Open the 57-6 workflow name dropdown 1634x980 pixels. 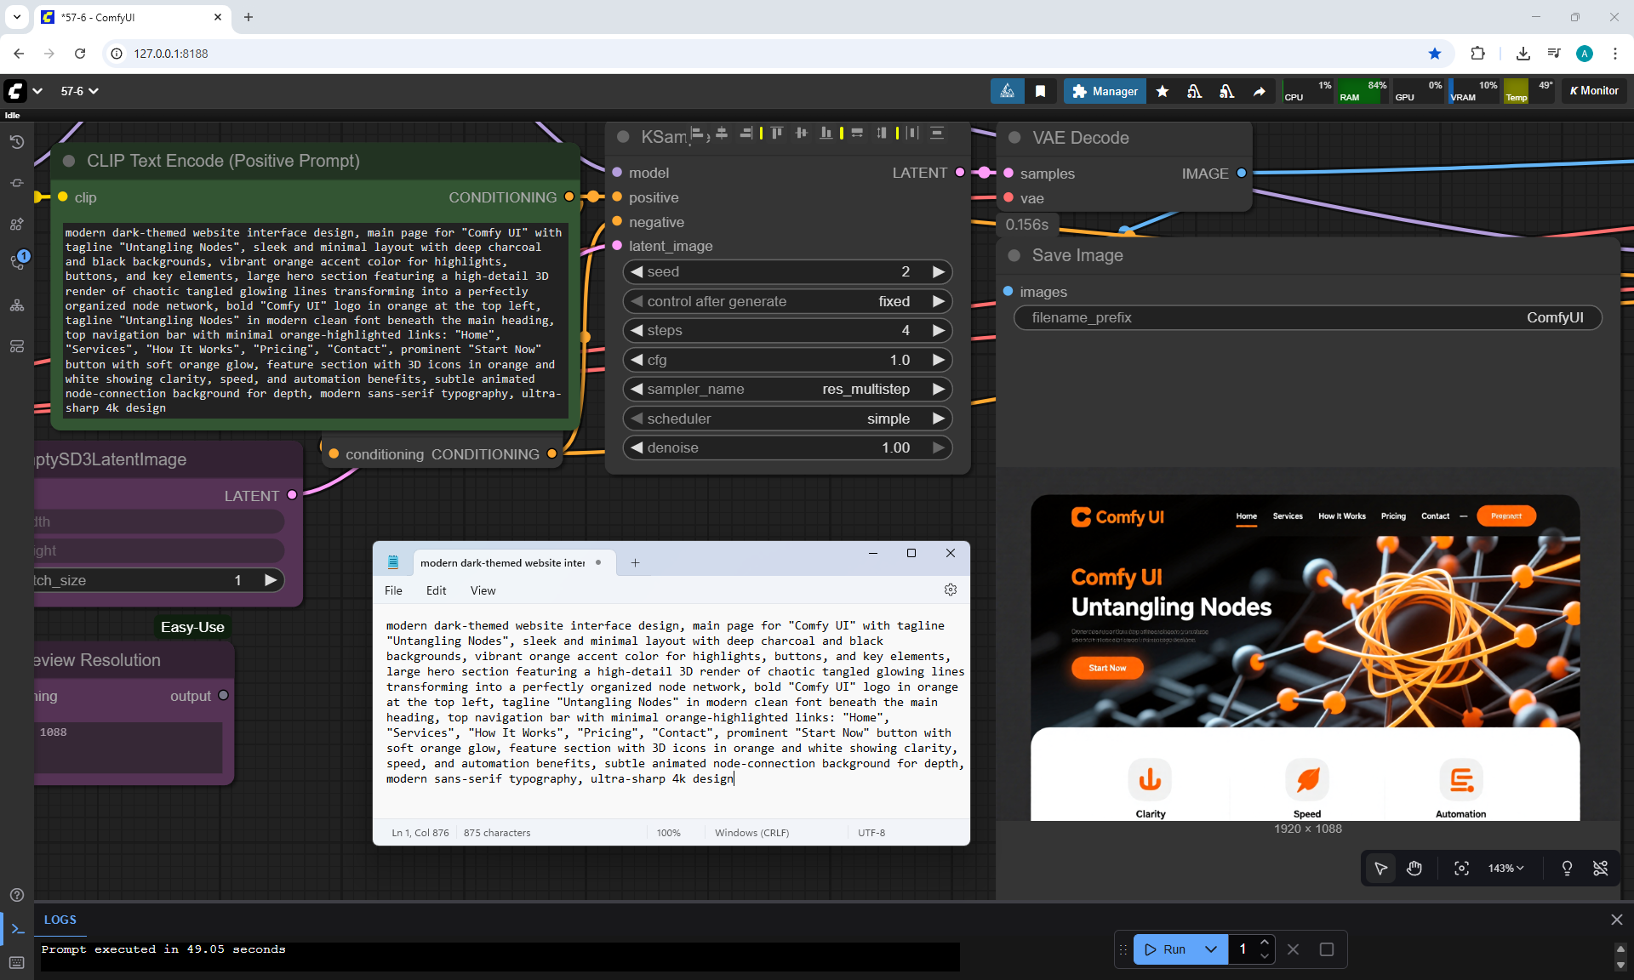[x=80, y=91]
